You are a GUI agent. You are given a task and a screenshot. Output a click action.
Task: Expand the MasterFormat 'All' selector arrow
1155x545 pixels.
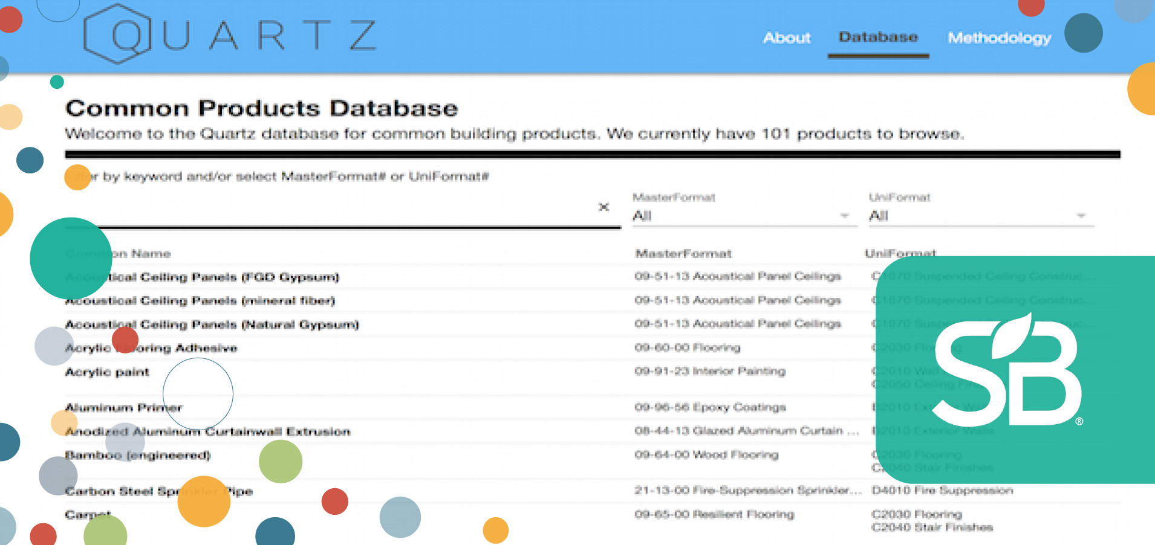pyautogui.click(x=844, y=214)
